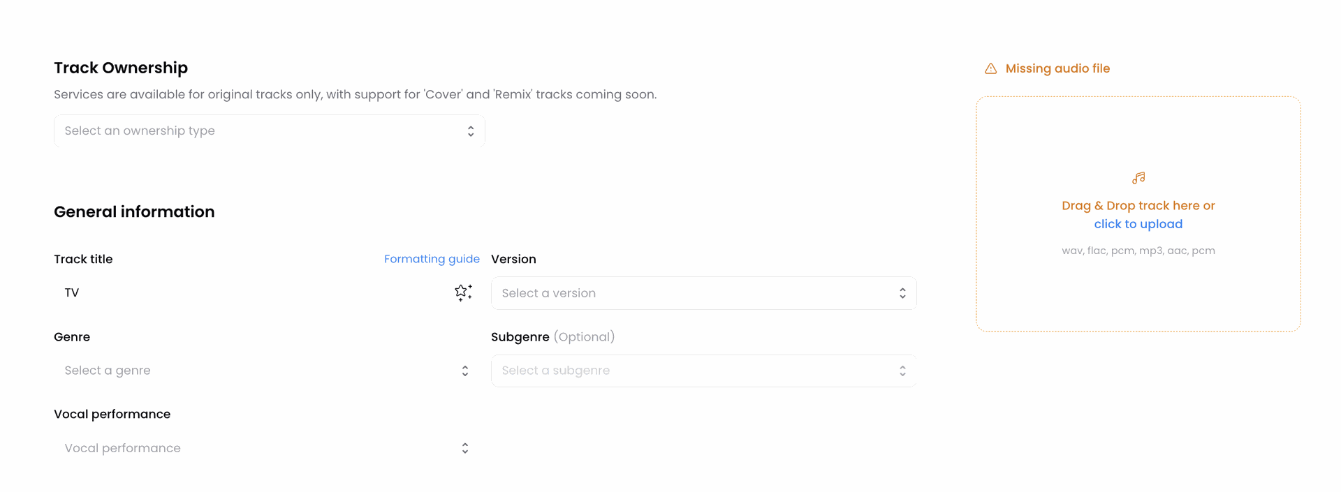Click the Version field up-down arrows icon
Image resolution: width=1341 pixels, height=492 pixels.
902,293
